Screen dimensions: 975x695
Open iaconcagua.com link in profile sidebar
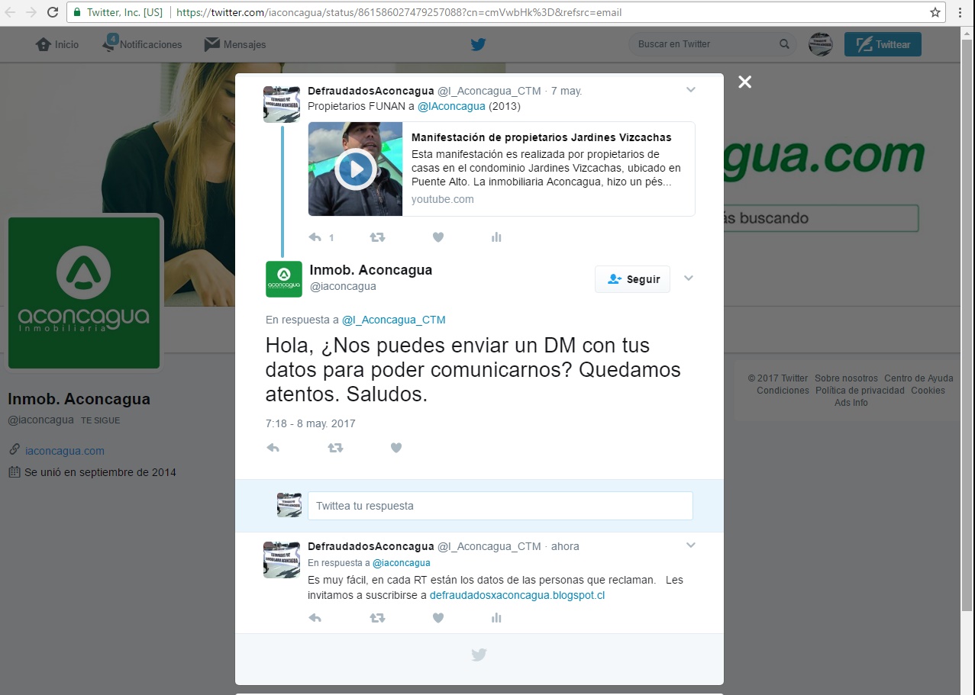pos(65,451)
